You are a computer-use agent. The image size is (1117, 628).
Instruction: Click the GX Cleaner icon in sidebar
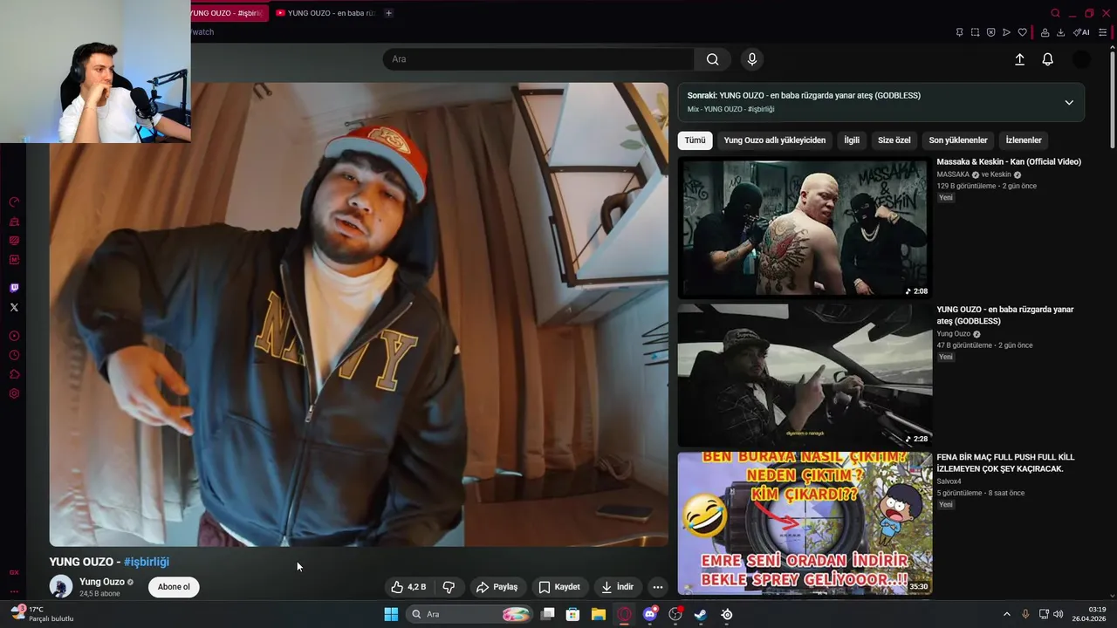(x=14, y=221)
